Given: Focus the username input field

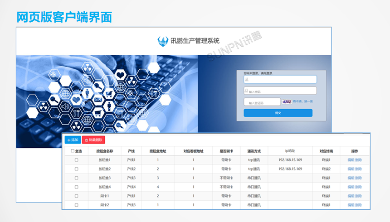Looking at the screenshot, I should 280,79.
